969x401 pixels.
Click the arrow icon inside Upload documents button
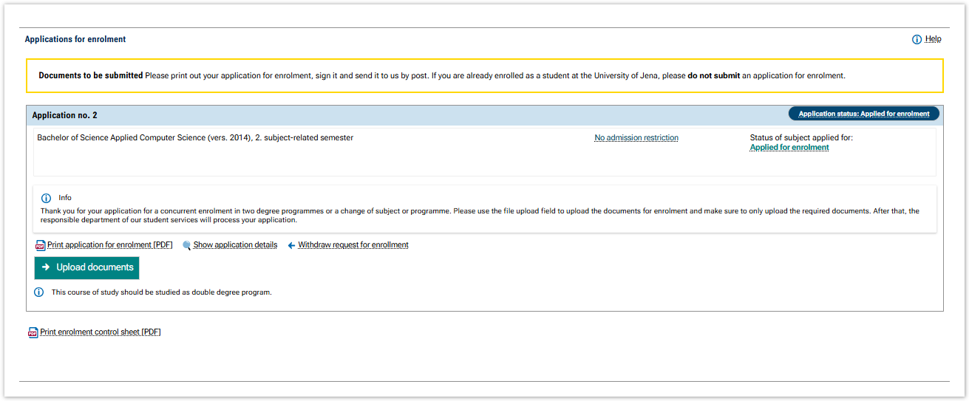point(46,267)
